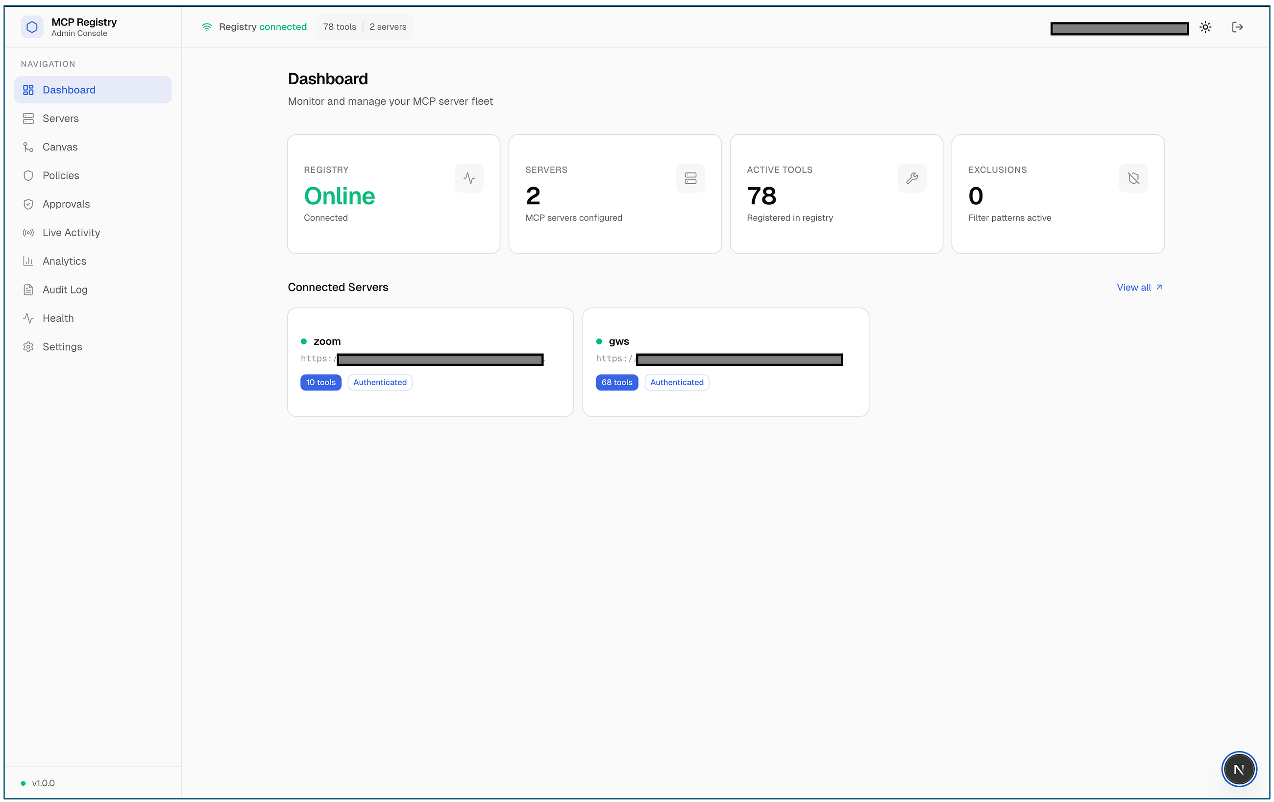Click the Registry connected wifi icon
The width and height of the screenshot is (1274, 802).
pyautogui.click(x=207, y=27)
